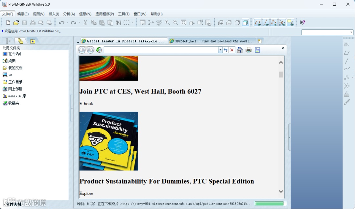
Task: Toggle datum planes display
Action: click(x=257, y=22)
